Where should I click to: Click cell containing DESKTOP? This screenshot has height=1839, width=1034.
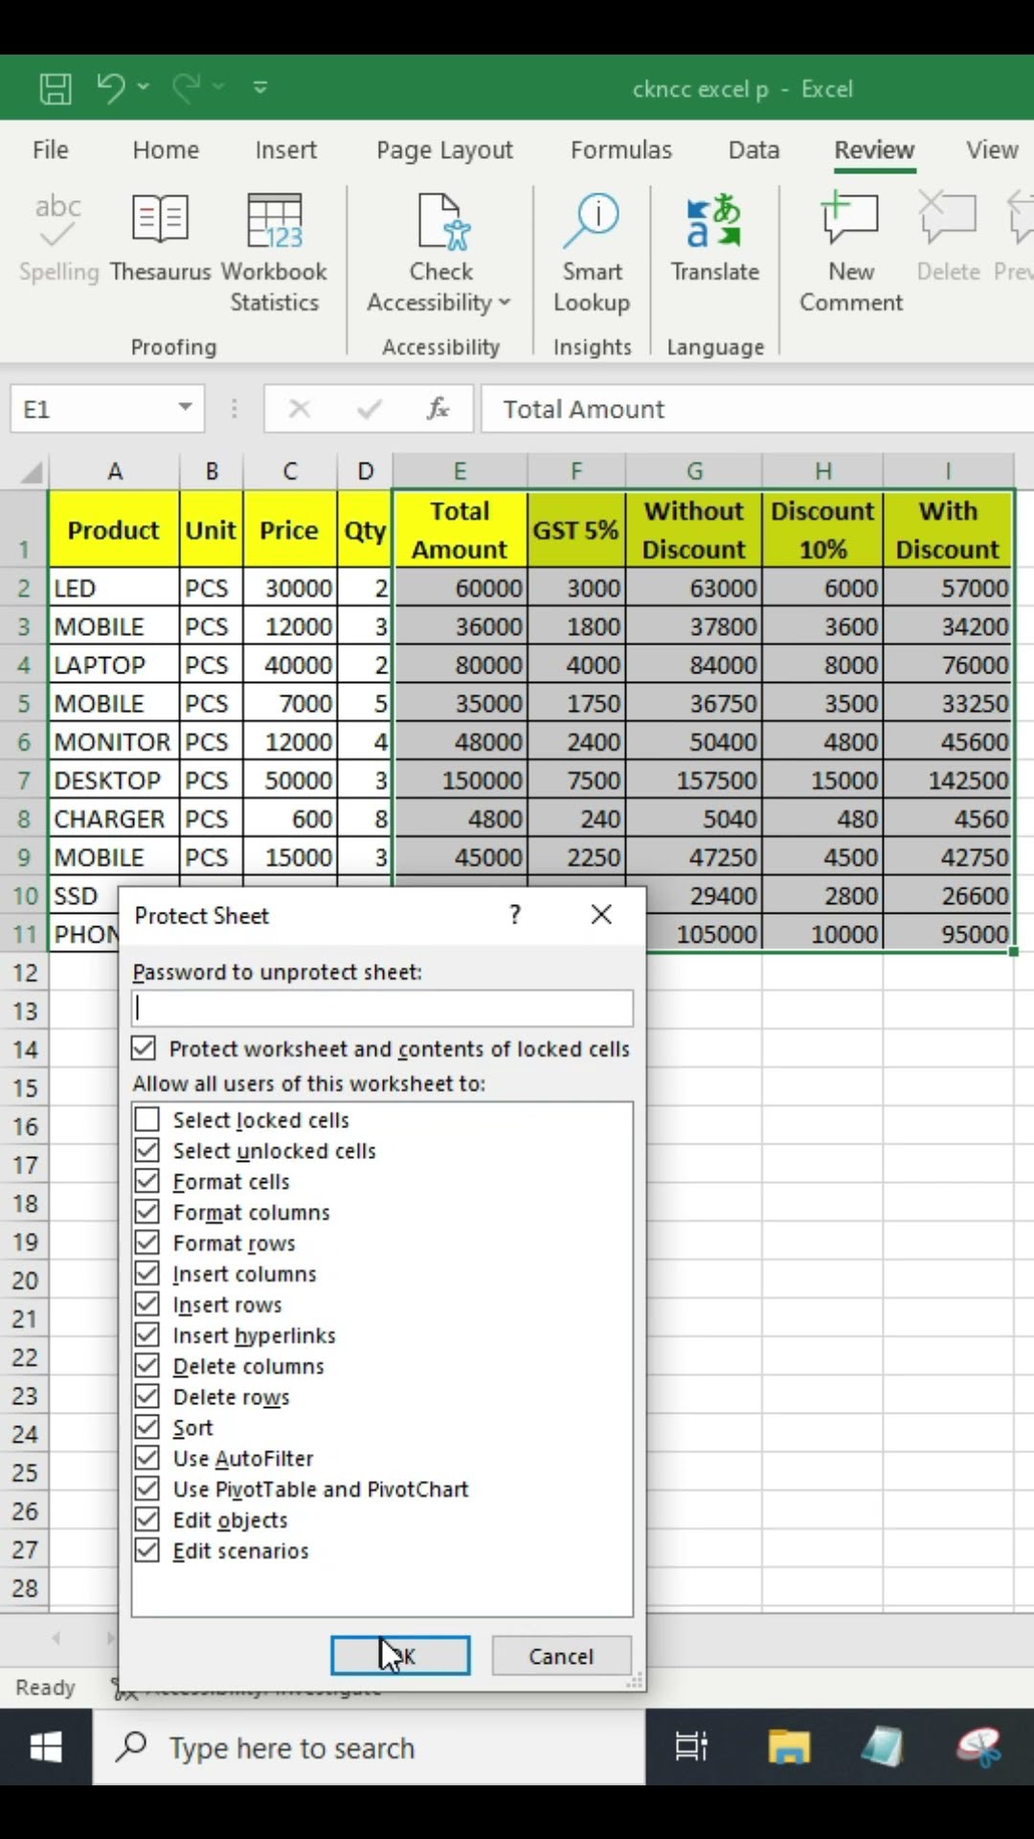114,781
